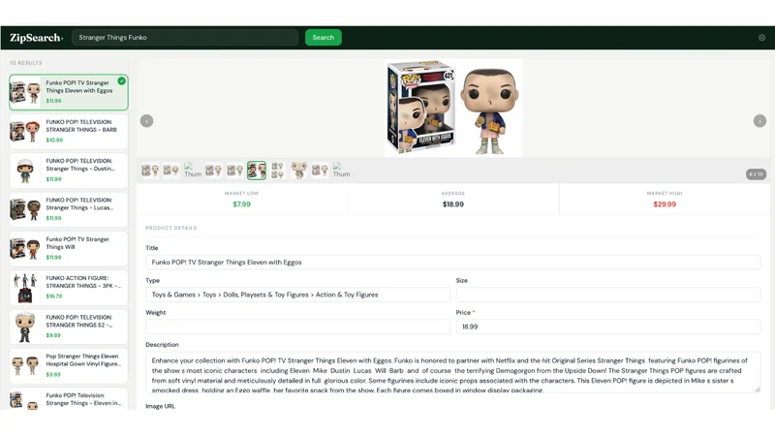Viewport: 775px width, 436px height.
Task: Click the Stranger Things Funko search field
Action: [185, 38]
